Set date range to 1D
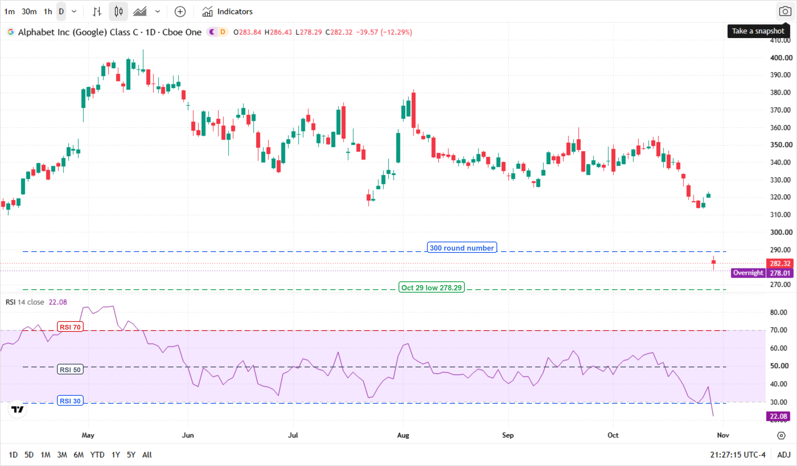Viewport: 797px width, 466px height. click(13, 455)
